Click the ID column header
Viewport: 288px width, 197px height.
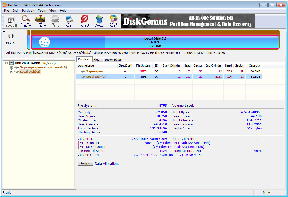point(157,65)
